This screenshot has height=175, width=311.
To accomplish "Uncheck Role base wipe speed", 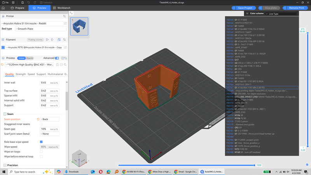I will [x=42, y=142].
